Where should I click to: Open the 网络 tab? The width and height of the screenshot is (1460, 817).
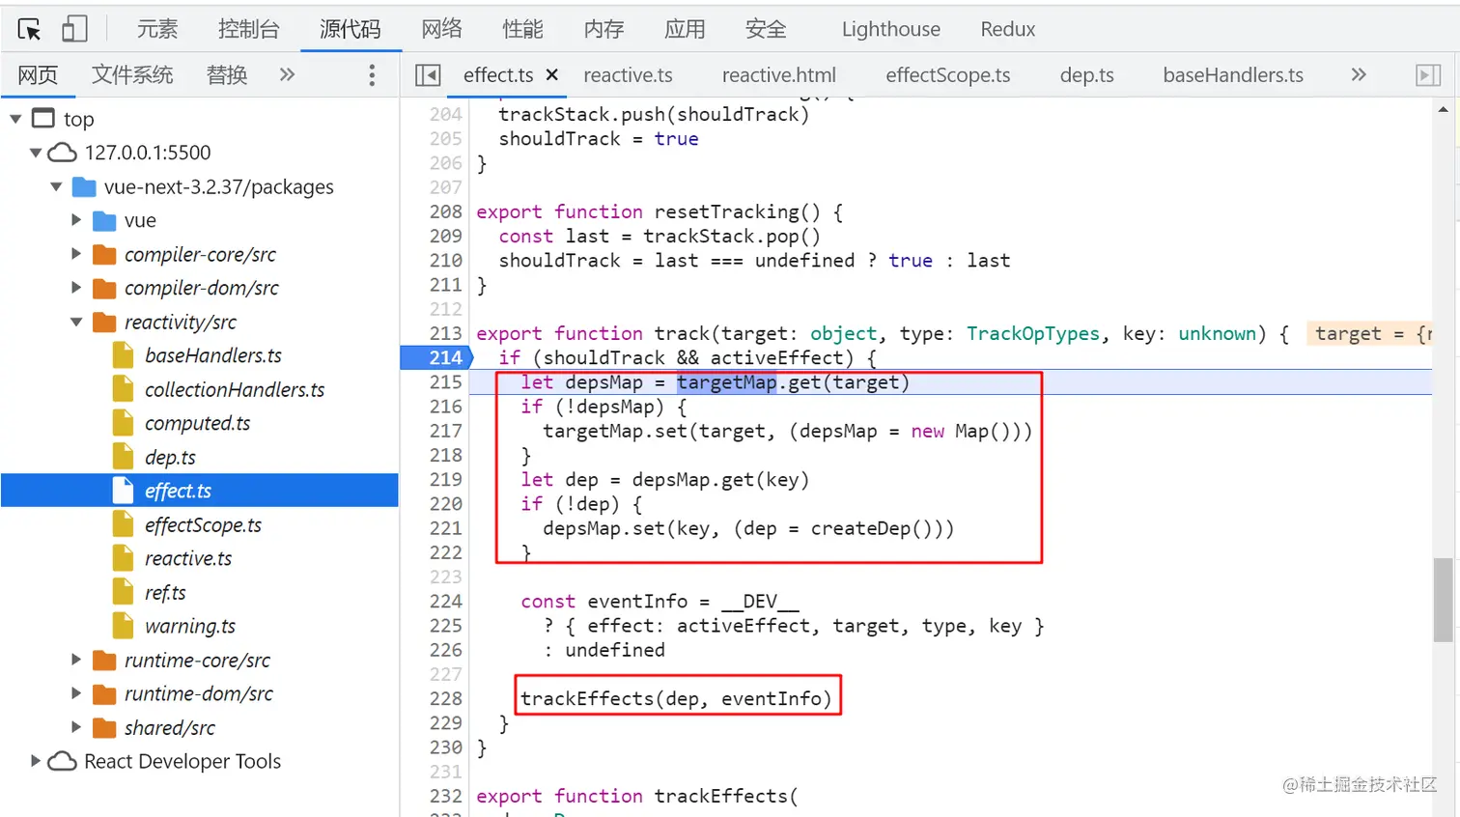tap(441, 29)
